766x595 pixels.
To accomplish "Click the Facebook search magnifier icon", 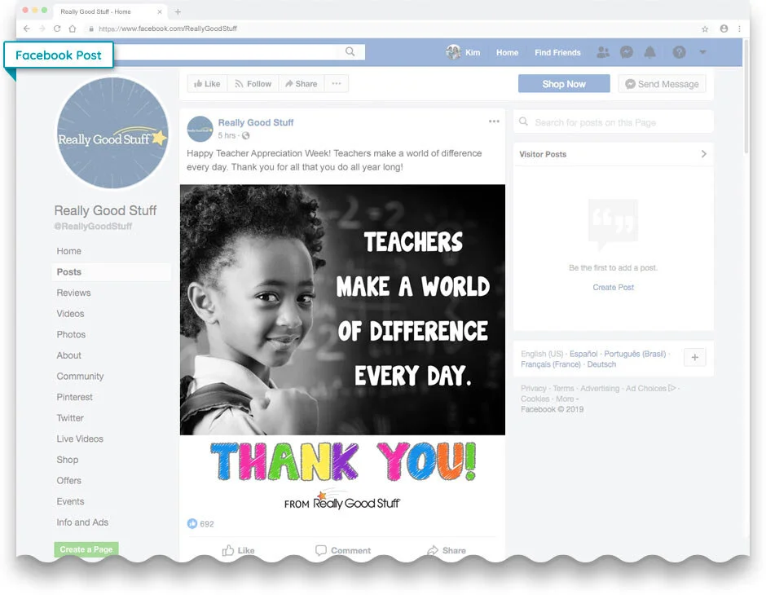I will pos(350,51).
